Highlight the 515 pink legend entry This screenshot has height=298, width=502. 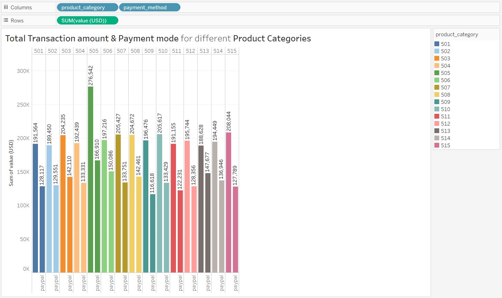coord(445,145)
